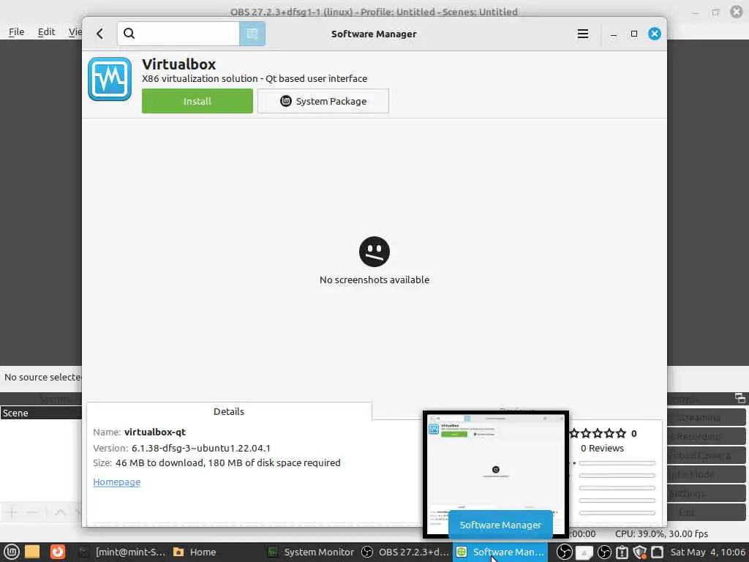
Task: Click the 46 MB download size text
Action: pos(228,462)
